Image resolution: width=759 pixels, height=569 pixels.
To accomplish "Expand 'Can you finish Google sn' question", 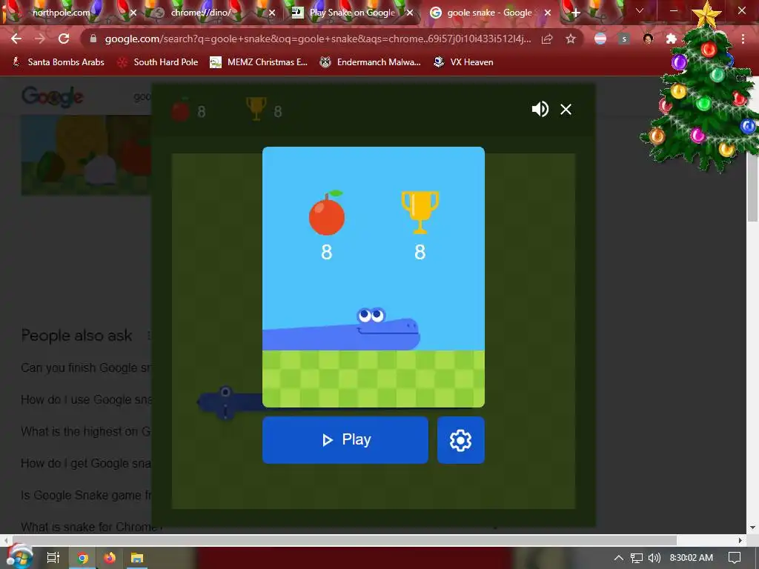I will (x=86, y=367).
